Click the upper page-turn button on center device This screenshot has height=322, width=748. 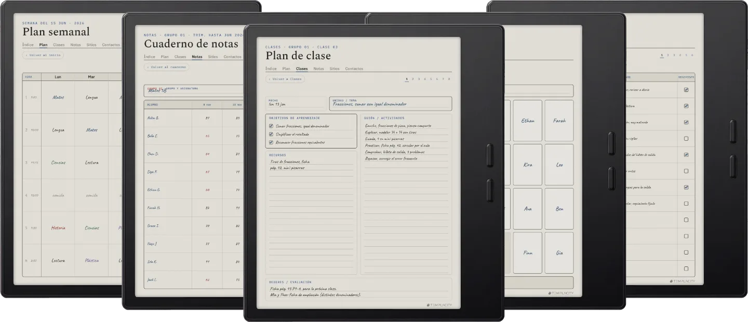click(490, 155)
